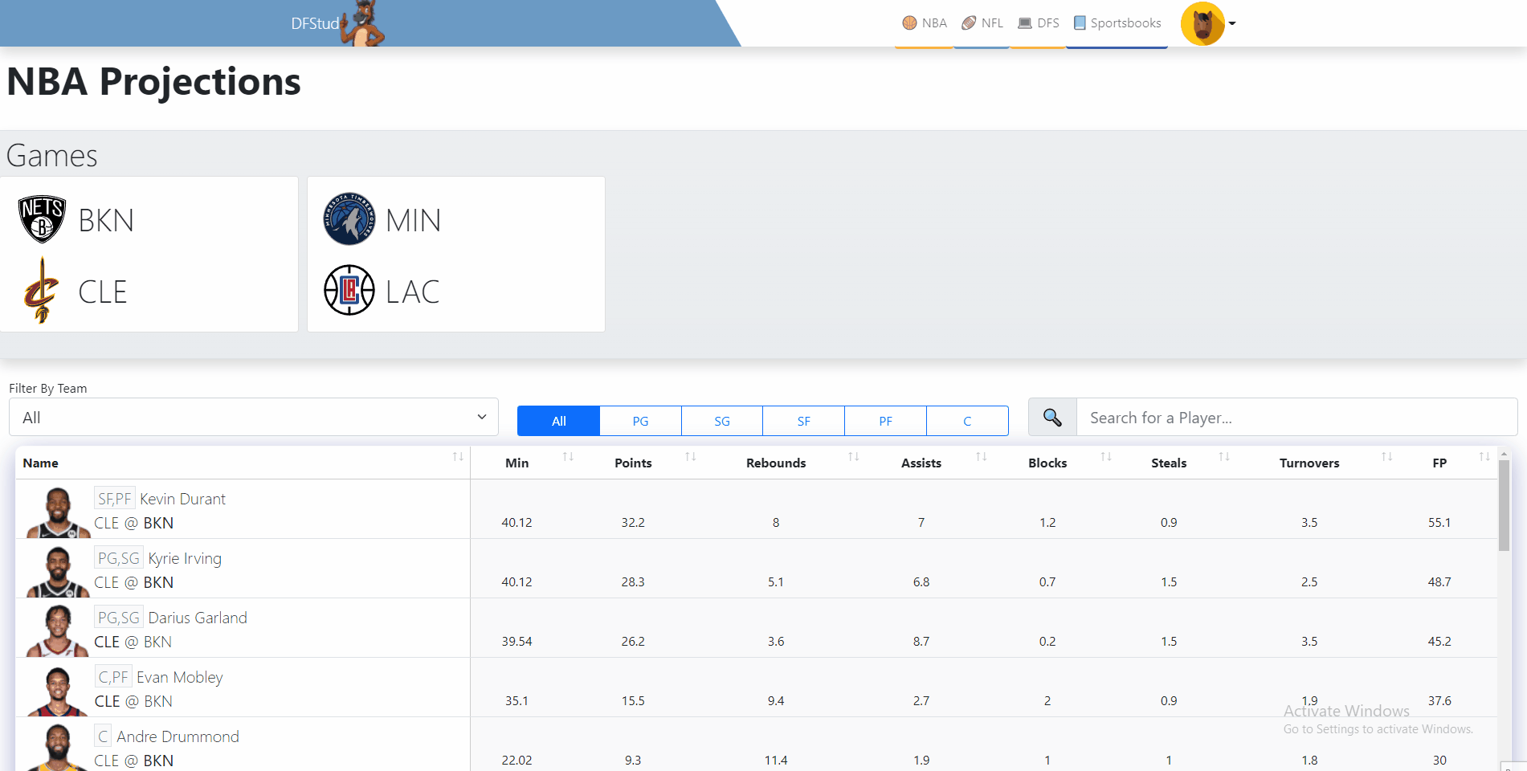Screen dimensions: 1527x771
Task: Sort table by Rebounds column arrows
Action: tap(854, 457)
